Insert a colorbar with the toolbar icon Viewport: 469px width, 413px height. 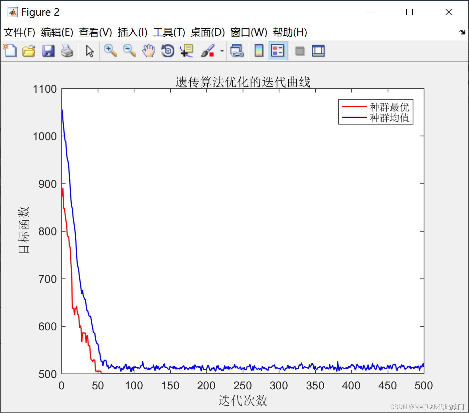tap(259, 51)
